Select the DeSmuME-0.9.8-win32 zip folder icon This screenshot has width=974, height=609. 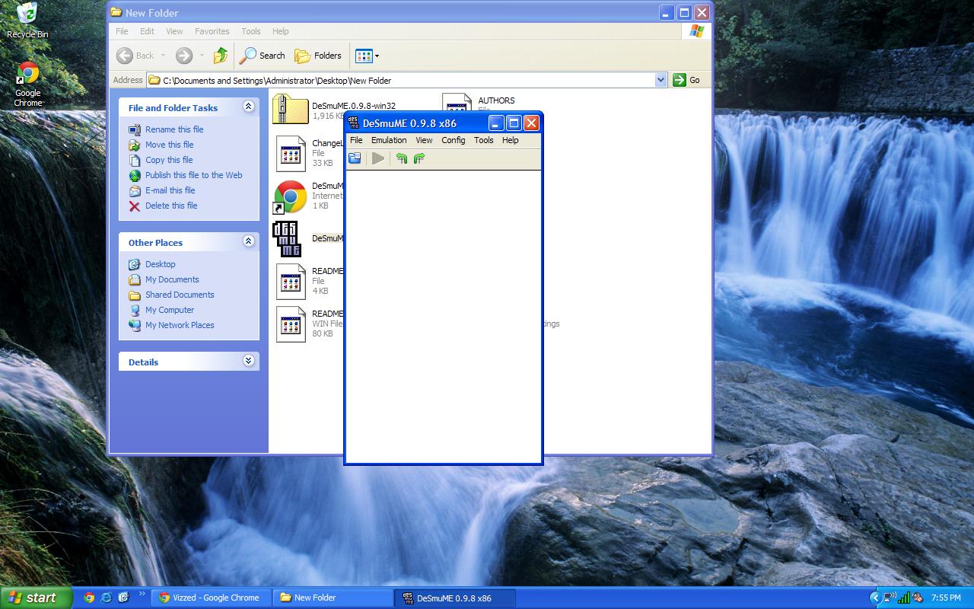tap(290, 110)
